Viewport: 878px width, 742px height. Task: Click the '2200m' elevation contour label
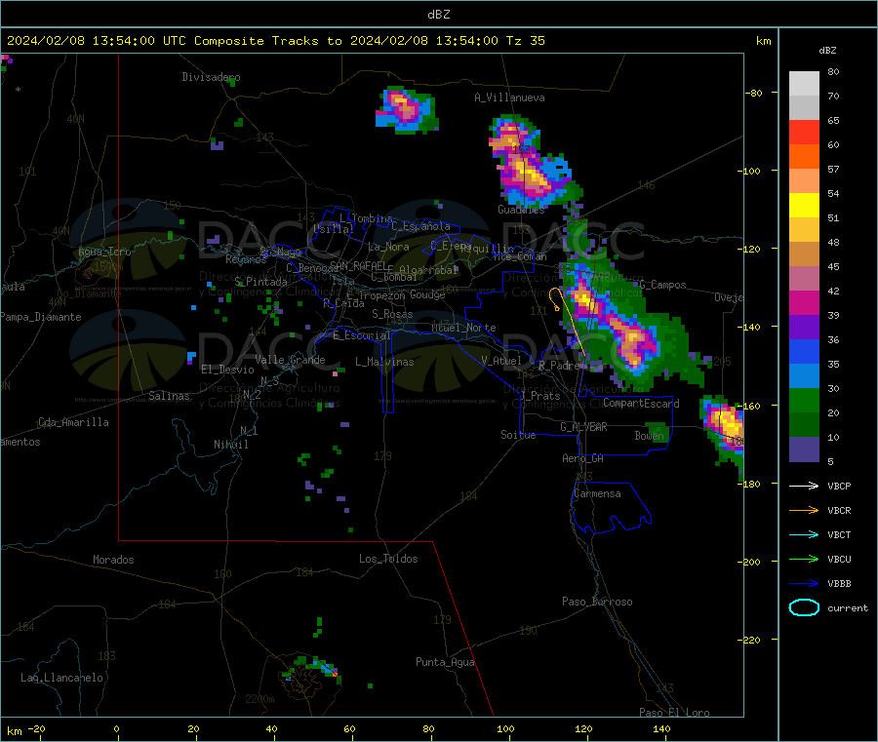259,699
